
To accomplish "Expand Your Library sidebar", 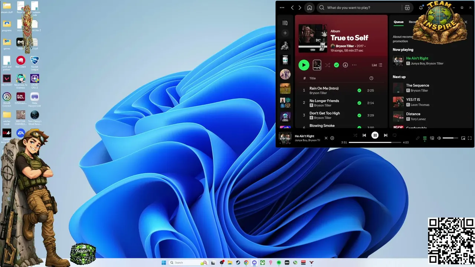I will pos(285,23).
